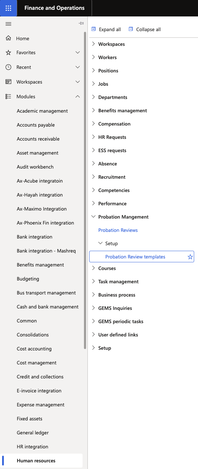Open the Probation Reviews link
The width and height of the screenshot is (198, 469).
click(x=118, y=230)
